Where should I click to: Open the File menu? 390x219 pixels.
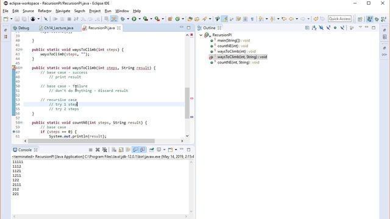pyautogui.click(x=5, y=11)
